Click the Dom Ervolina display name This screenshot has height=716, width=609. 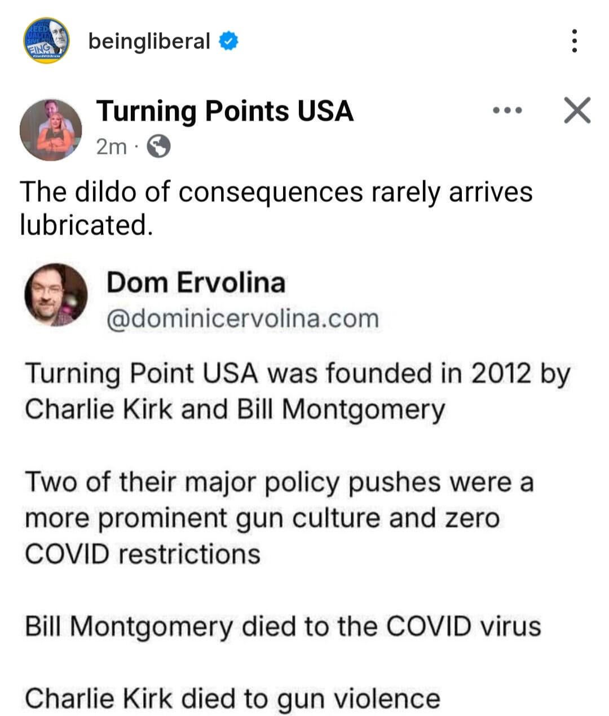[196, 282]
